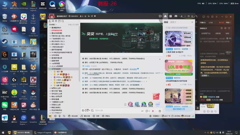Open the hamburger menu in streaming assistant window
Viewport: 240px width, 135px height.
(216, 17)
